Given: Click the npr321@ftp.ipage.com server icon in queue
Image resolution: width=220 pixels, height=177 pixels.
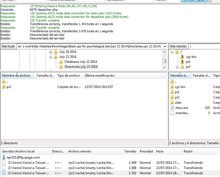Looking at the screenshot, I should coord(4,157).
